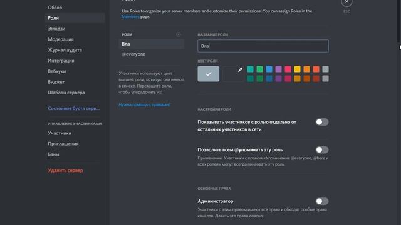The height and width of the screenshot is (225, 401).
Task: Choose the orange swatch in top row
Action: pyautogui.click(x=306, y=69)
